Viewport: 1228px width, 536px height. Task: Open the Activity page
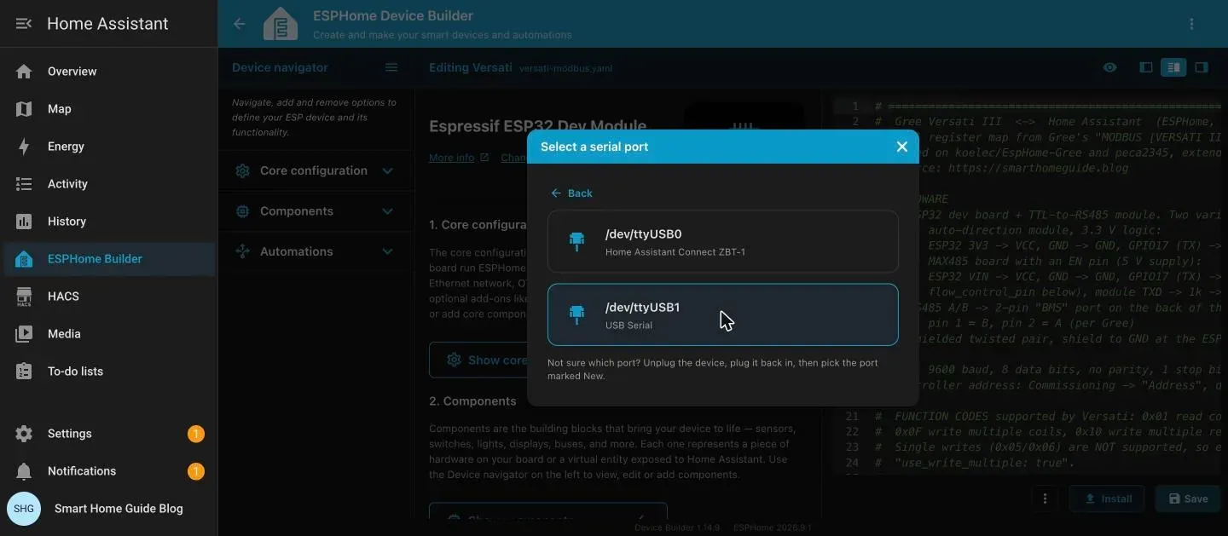(x=109, y=184)
